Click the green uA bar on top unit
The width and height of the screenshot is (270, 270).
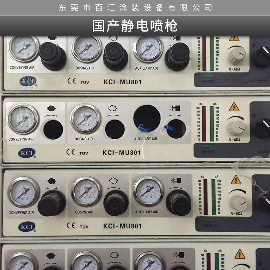pyautogui.click(x=212, y=54)
